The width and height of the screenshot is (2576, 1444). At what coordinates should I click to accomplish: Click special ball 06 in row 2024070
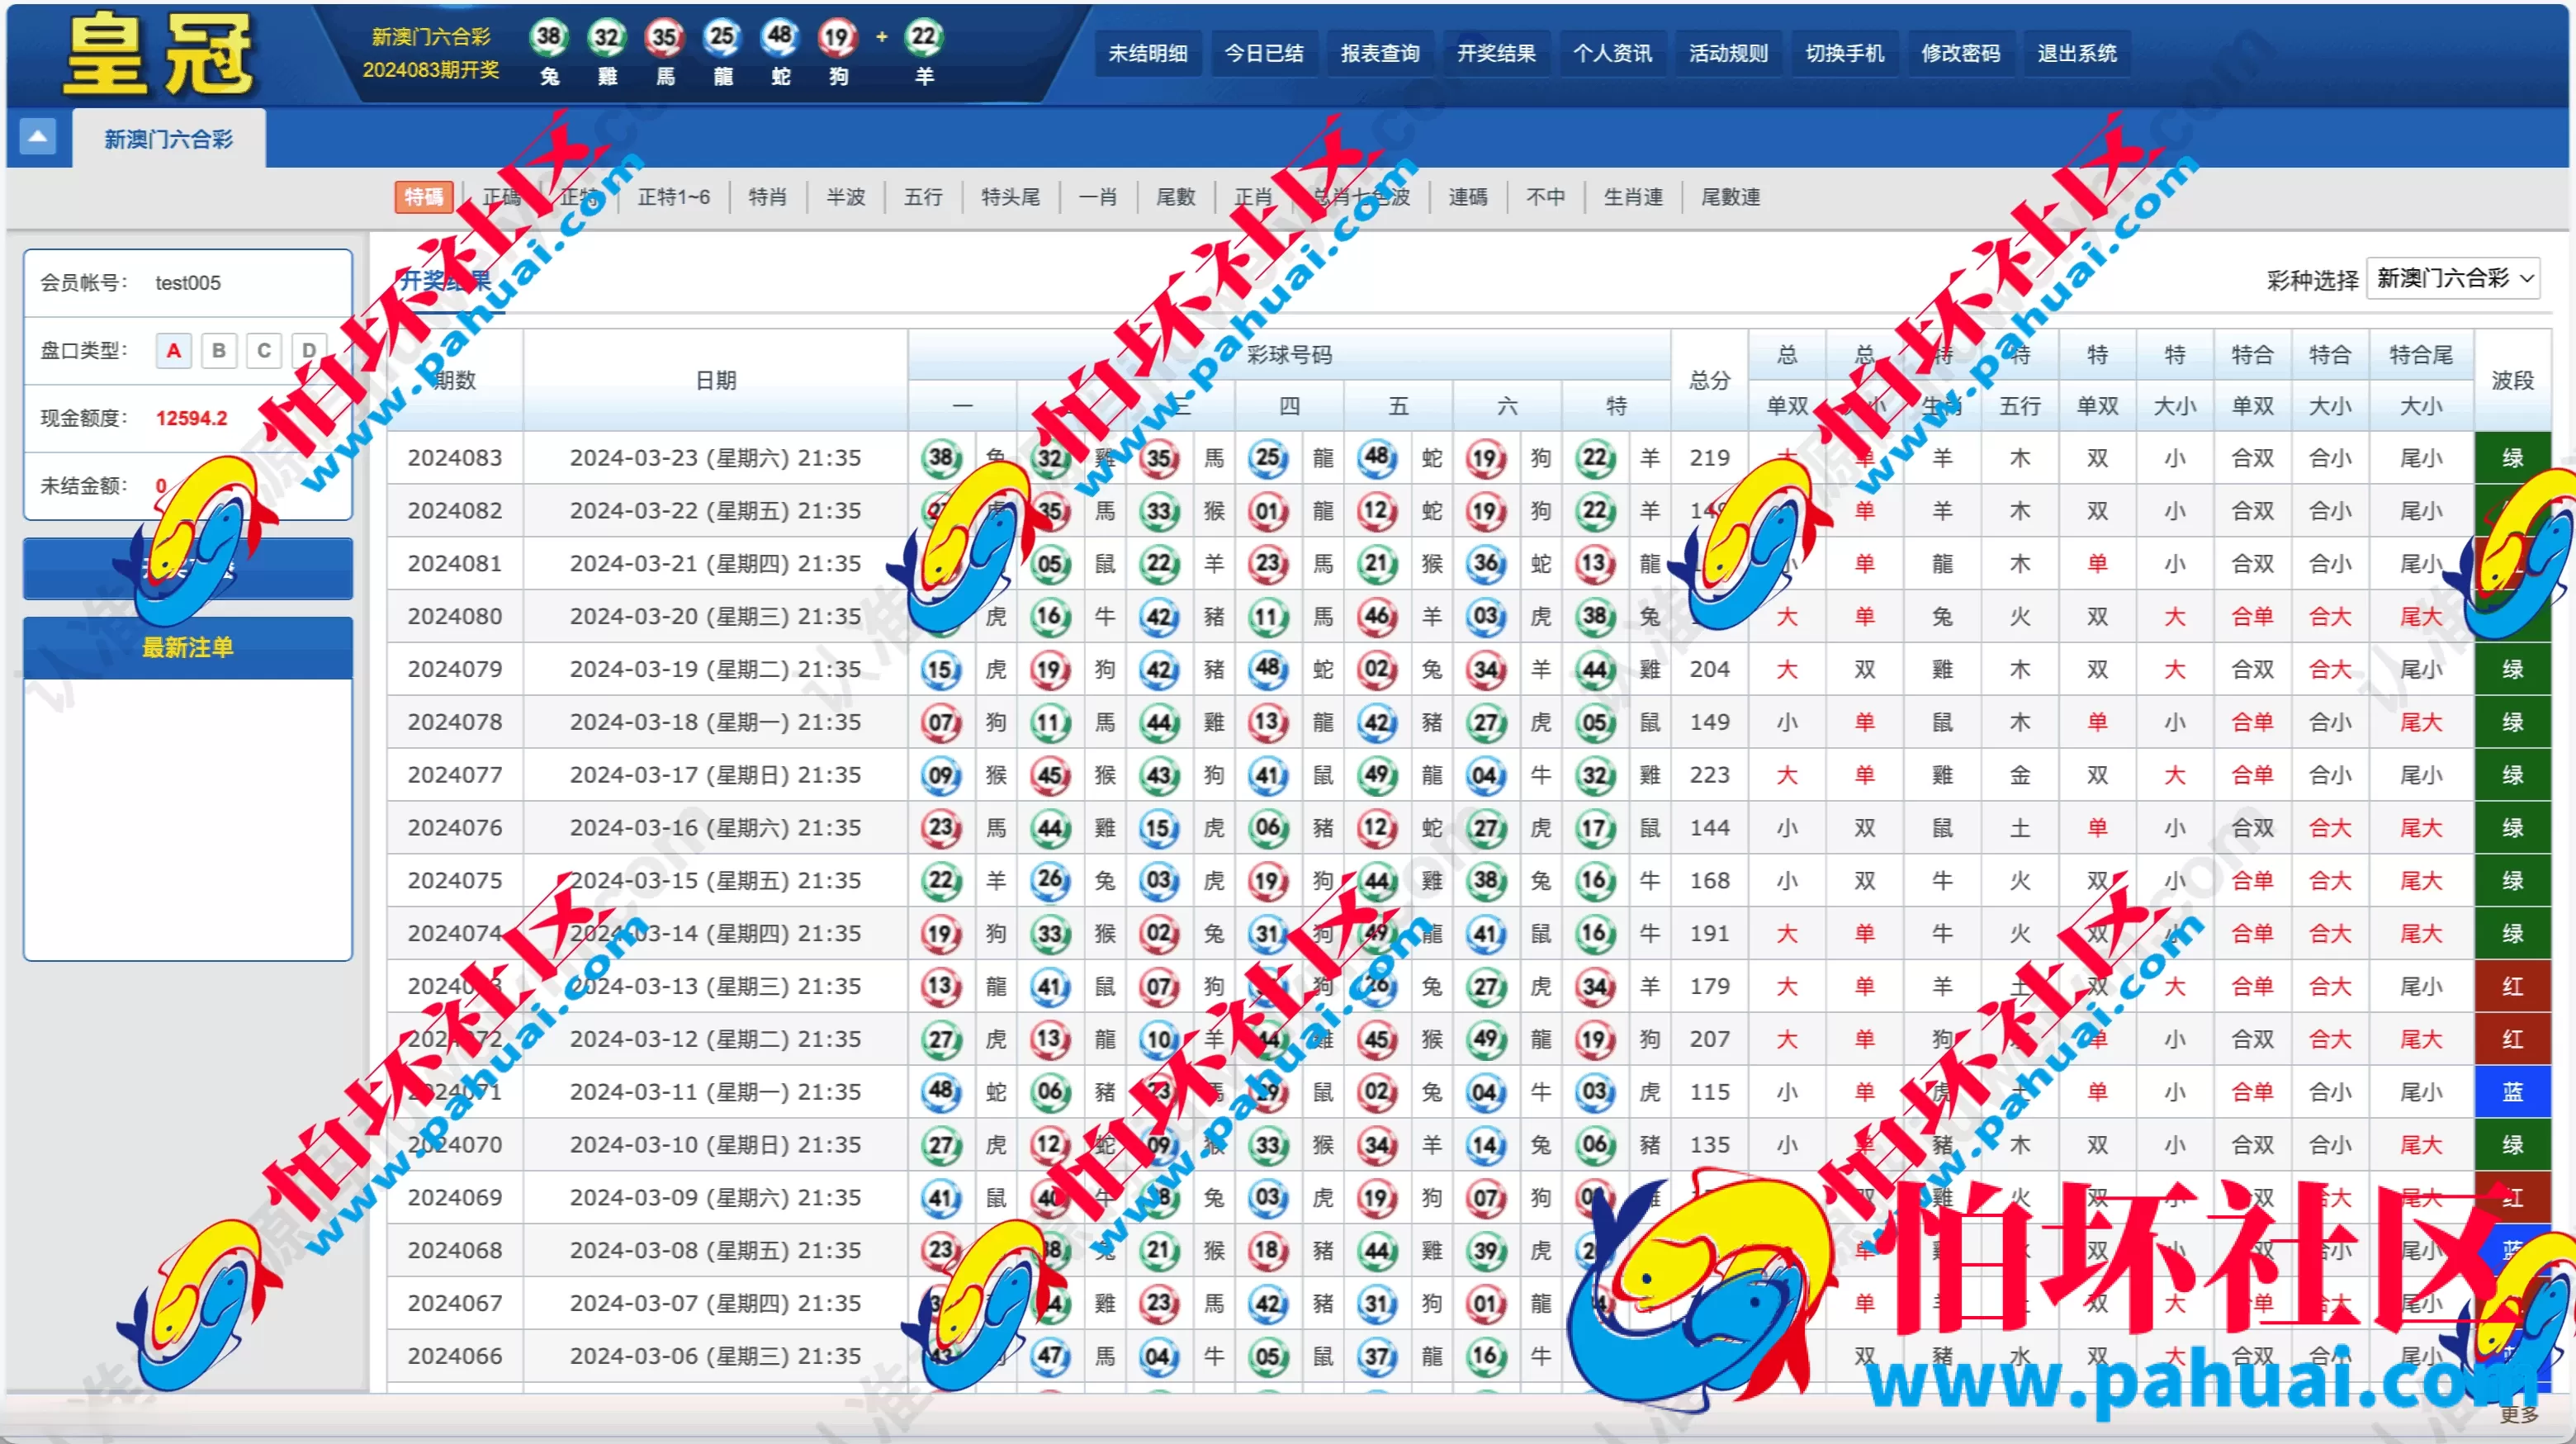coord(1594,1145)
